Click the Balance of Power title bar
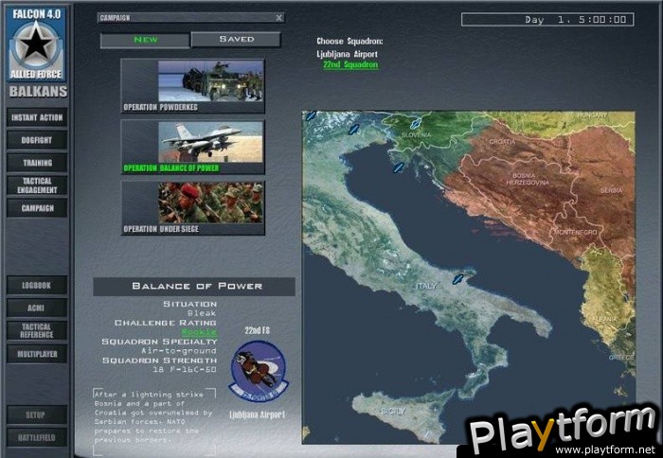Image resolution: width=663 pixels, height=458 pixels. click(194, 287)
